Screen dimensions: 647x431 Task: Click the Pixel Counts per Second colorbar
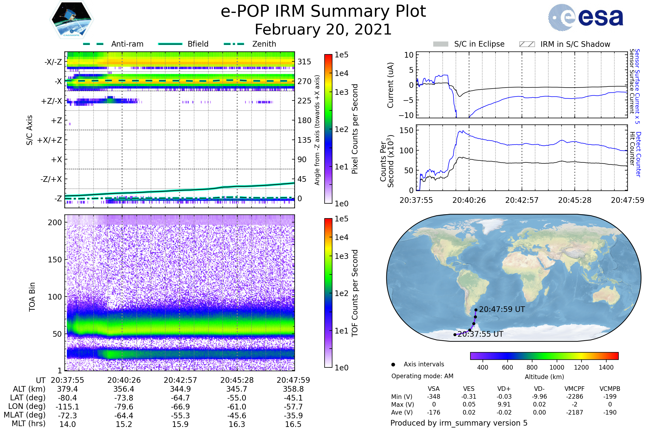click(x=328, y=129)
